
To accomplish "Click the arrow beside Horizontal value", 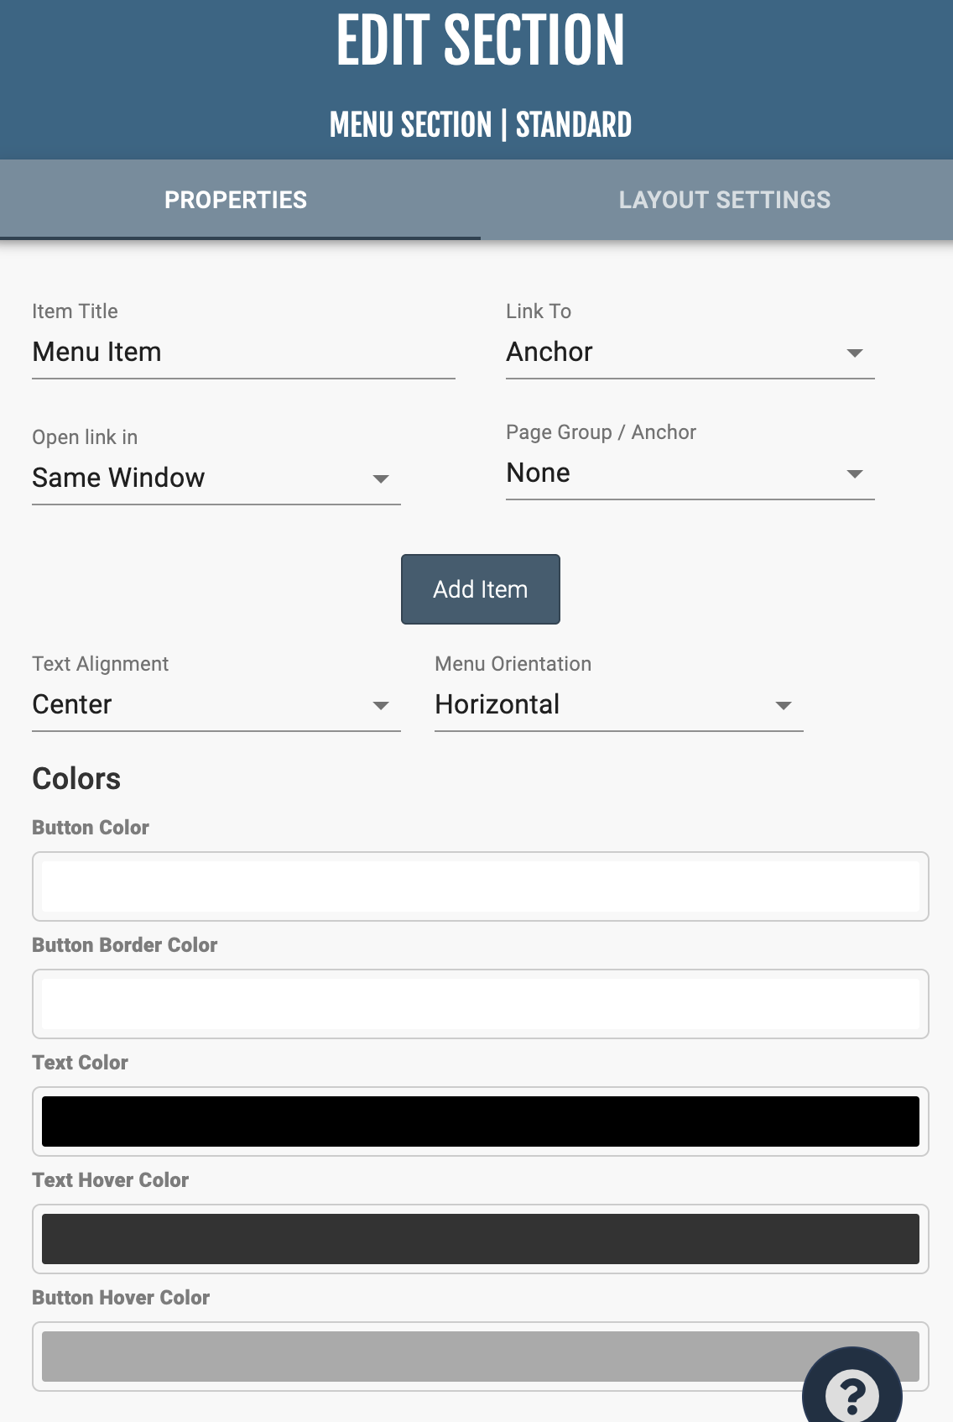I will coord(784,706).
